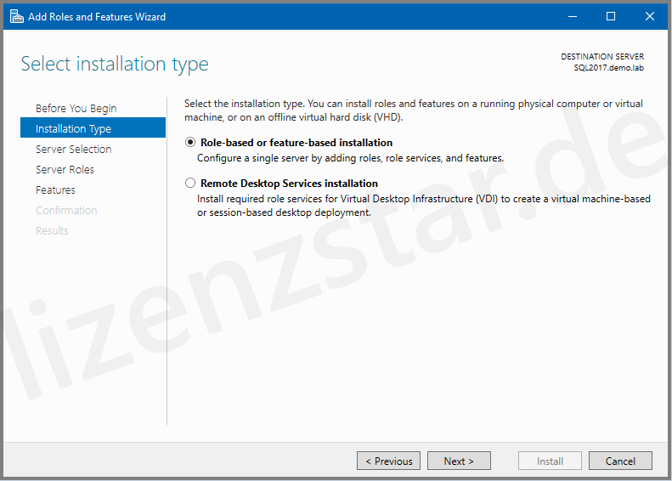The height and width of the screenshot is (481, 672).
Task: Maximize the wizard window
Action: (x=610, y=16)
